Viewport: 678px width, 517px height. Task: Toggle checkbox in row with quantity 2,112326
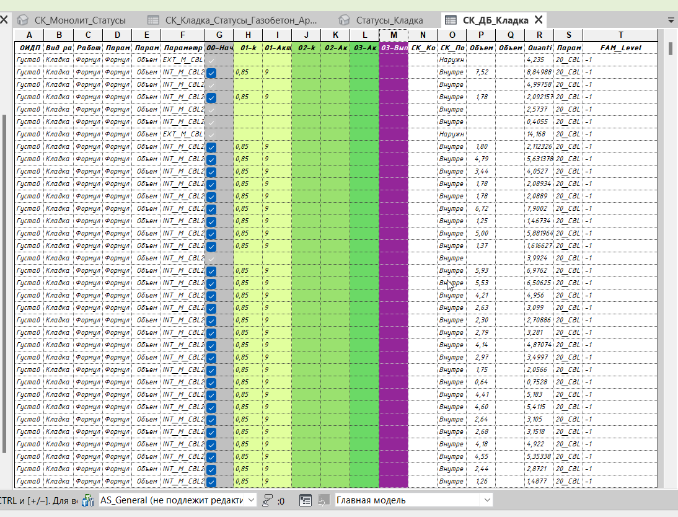coord(211,147)
